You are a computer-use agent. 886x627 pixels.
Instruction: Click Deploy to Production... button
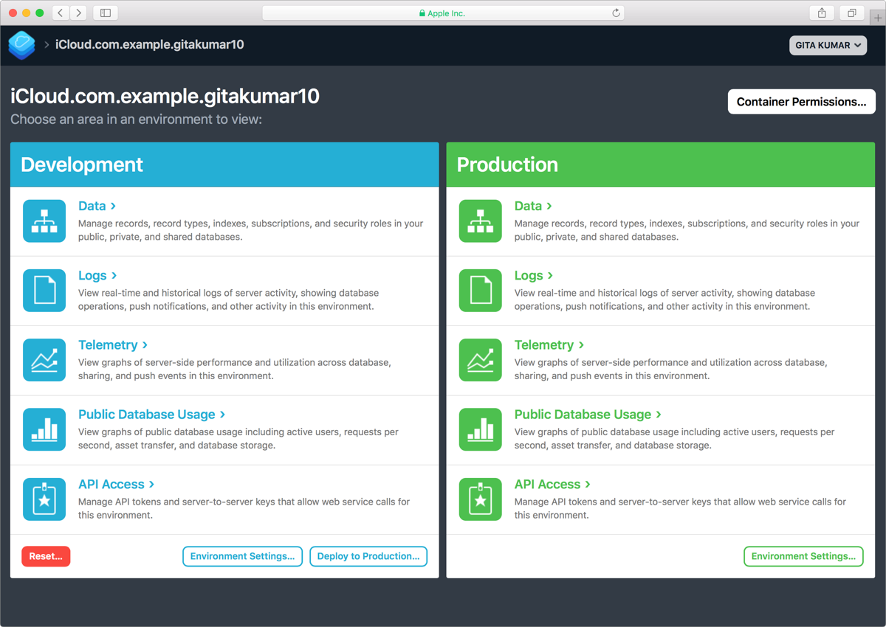pyautogui.click(x=368, y=556)
